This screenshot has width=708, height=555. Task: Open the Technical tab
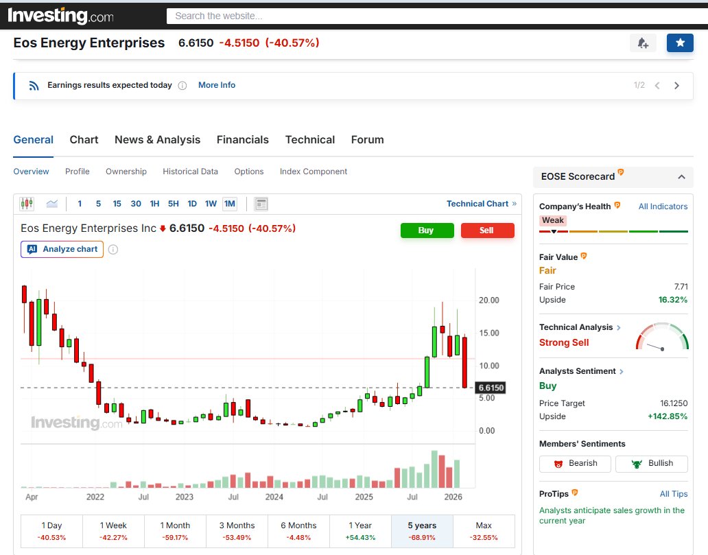pyautogui.click(x=310, y=139)
